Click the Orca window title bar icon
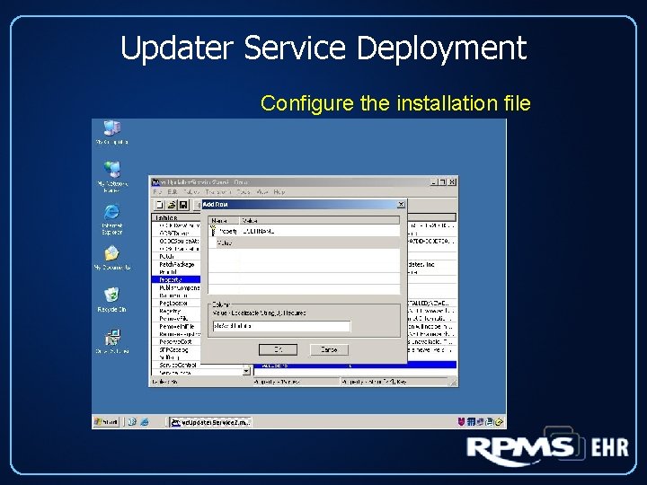 point(155,182)
